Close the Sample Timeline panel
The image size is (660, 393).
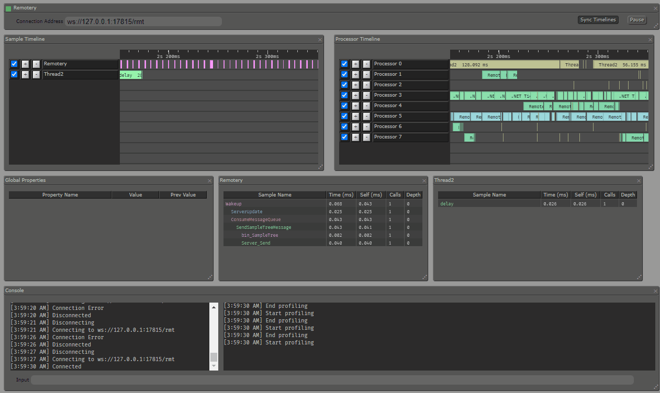tap(320, 40)
